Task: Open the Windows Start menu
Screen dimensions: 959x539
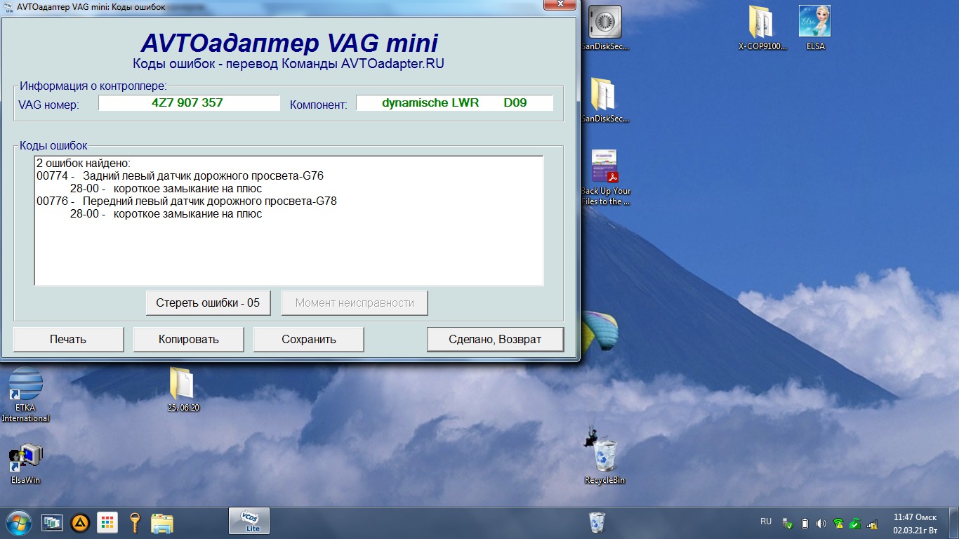Action: pos(18,522)
